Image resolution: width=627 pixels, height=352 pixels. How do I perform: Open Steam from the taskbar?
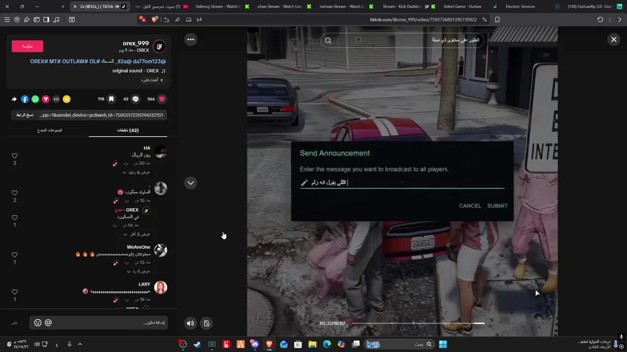(197, 344)
